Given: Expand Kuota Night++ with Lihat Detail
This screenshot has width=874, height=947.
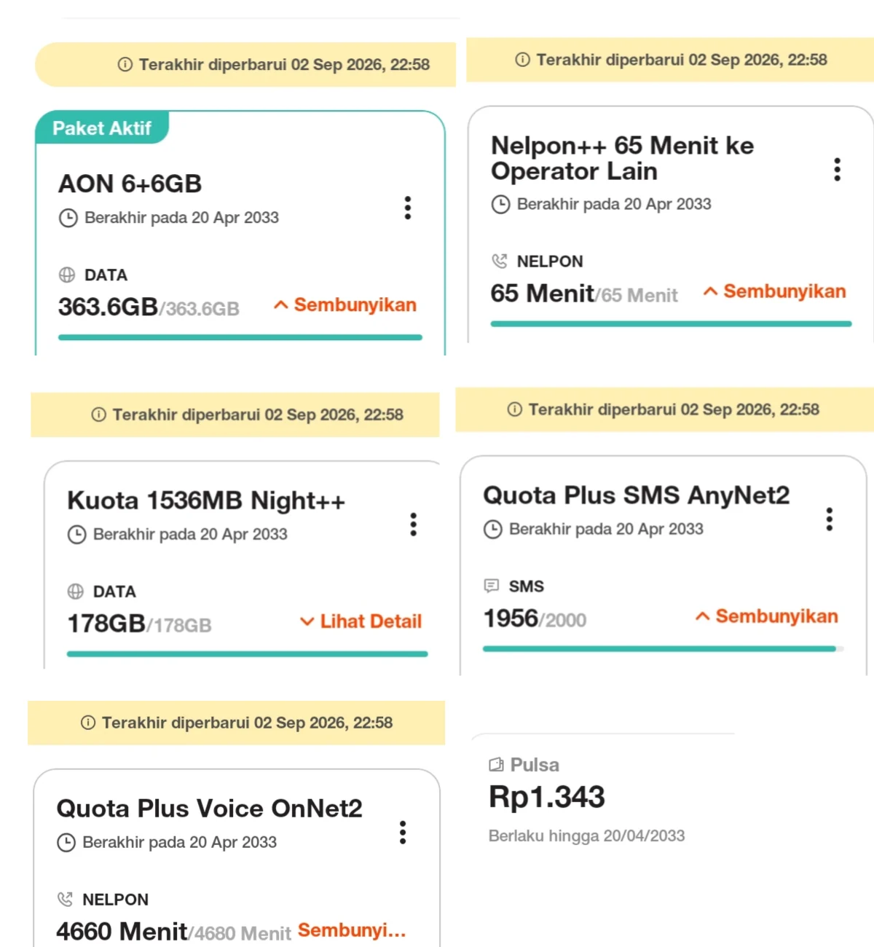Looking at the screenshot, I should [x=361, y=621].
